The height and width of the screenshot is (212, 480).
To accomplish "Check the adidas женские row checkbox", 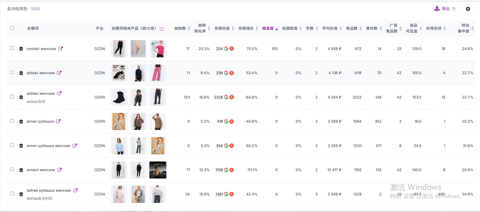I will point(12,72).
